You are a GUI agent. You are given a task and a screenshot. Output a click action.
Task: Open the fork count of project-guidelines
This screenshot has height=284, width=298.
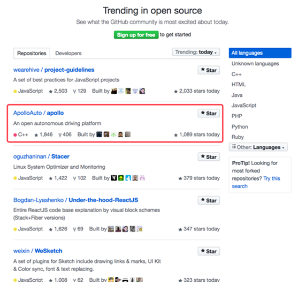(x=79, y=91)
